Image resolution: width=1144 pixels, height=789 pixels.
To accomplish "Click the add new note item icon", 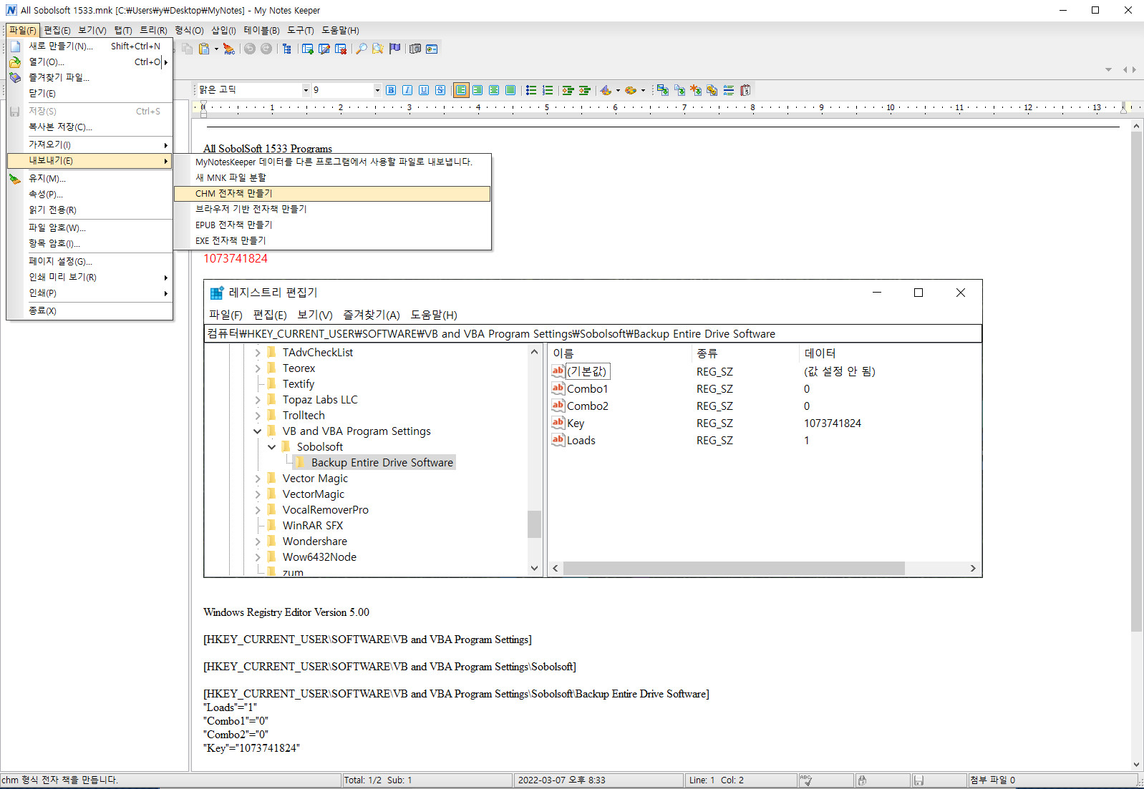I will (x=308, y=49).
